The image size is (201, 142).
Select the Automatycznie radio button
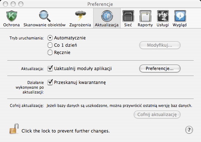pos(50,38)
